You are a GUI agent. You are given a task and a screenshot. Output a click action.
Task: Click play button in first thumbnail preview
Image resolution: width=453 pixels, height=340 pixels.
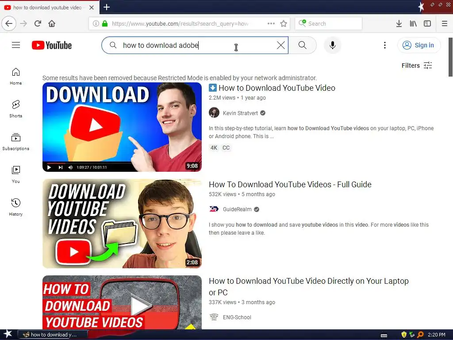49,167
